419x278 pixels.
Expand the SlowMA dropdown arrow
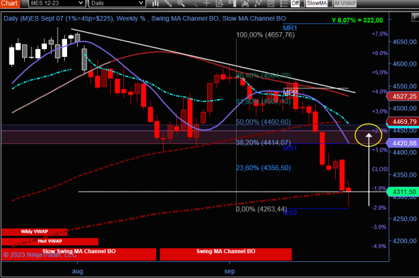[330, 3]
